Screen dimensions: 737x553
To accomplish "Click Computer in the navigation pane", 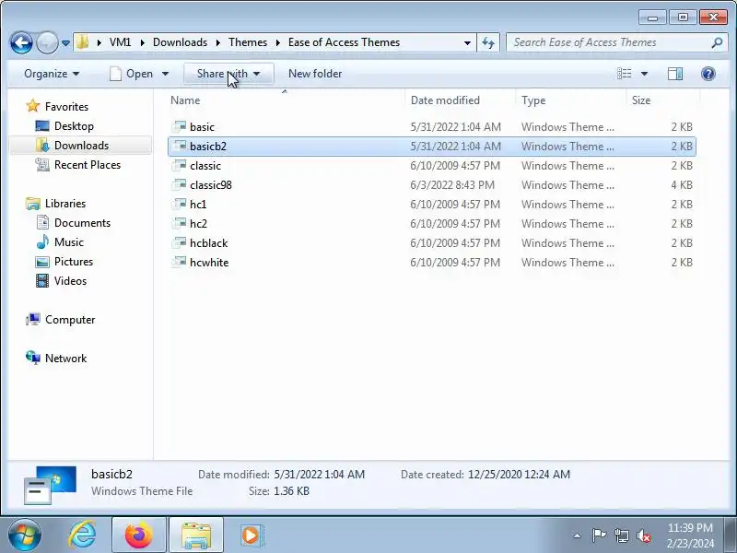I will coord(70,320).
